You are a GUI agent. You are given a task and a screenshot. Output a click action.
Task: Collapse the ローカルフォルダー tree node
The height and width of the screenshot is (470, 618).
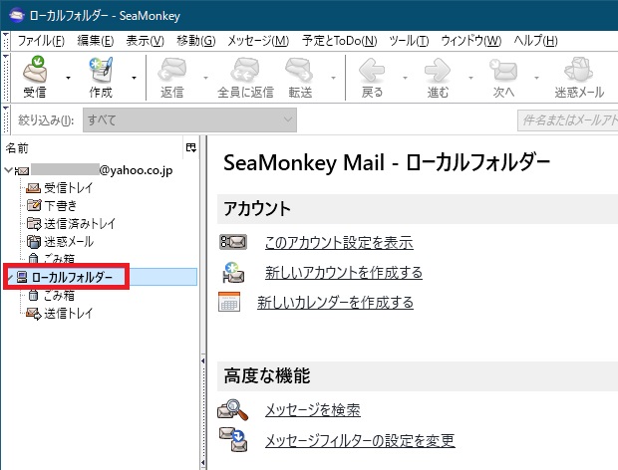coord(9,277)
